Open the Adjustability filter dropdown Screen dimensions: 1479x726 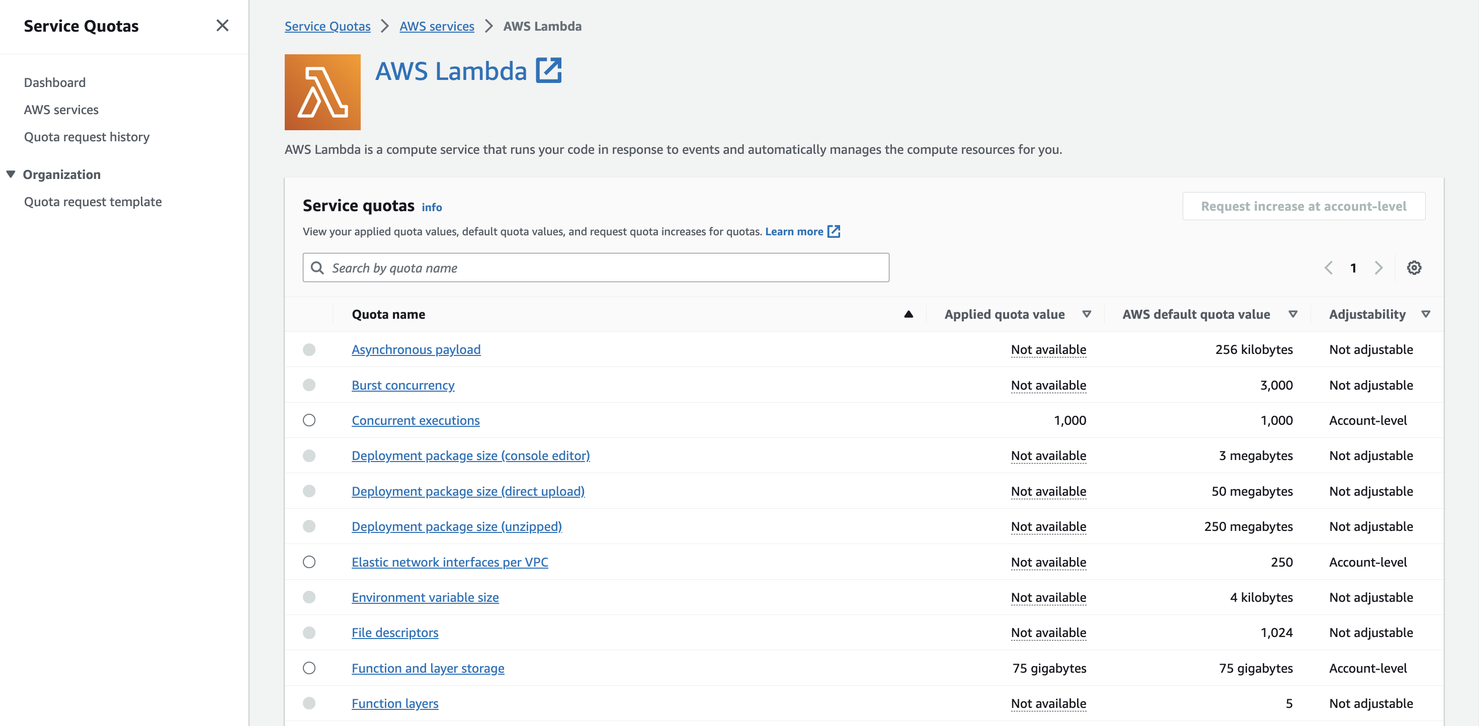click(x=1426, y=314)
